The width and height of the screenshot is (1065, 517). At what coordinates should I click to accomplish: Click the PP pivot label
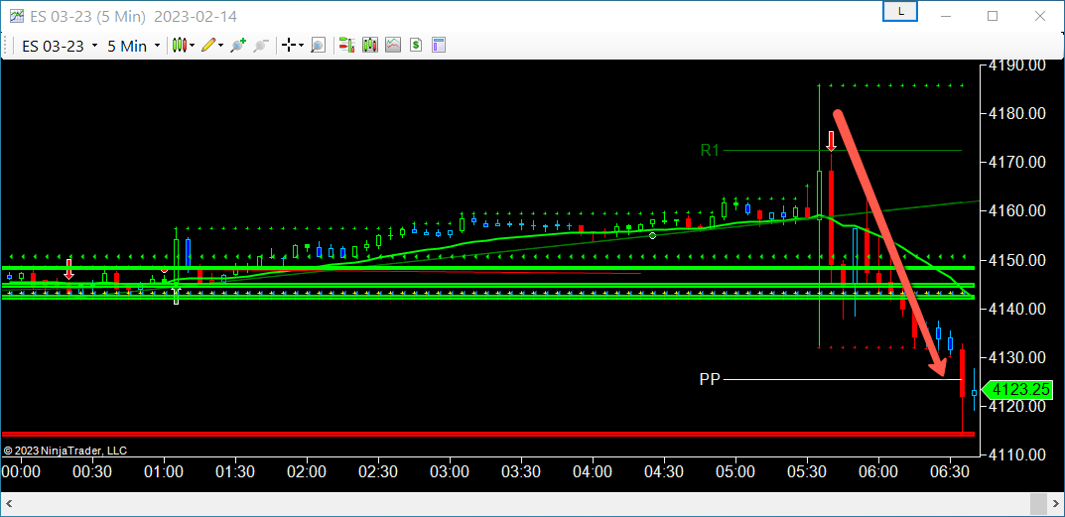pyautogui.click(x=709, y=379)
